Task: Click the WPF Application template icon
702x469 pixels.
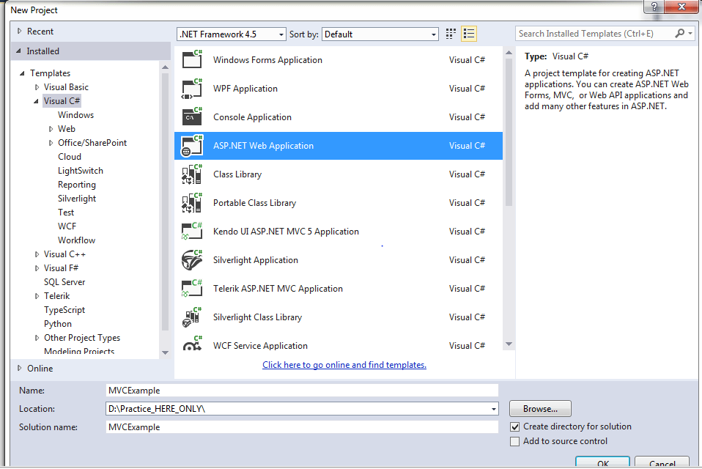Action: coord(193,88)
